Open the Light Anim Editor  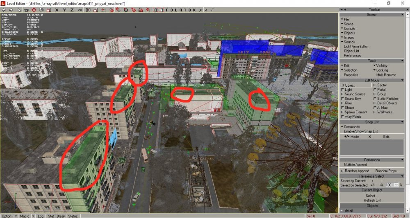355,47
